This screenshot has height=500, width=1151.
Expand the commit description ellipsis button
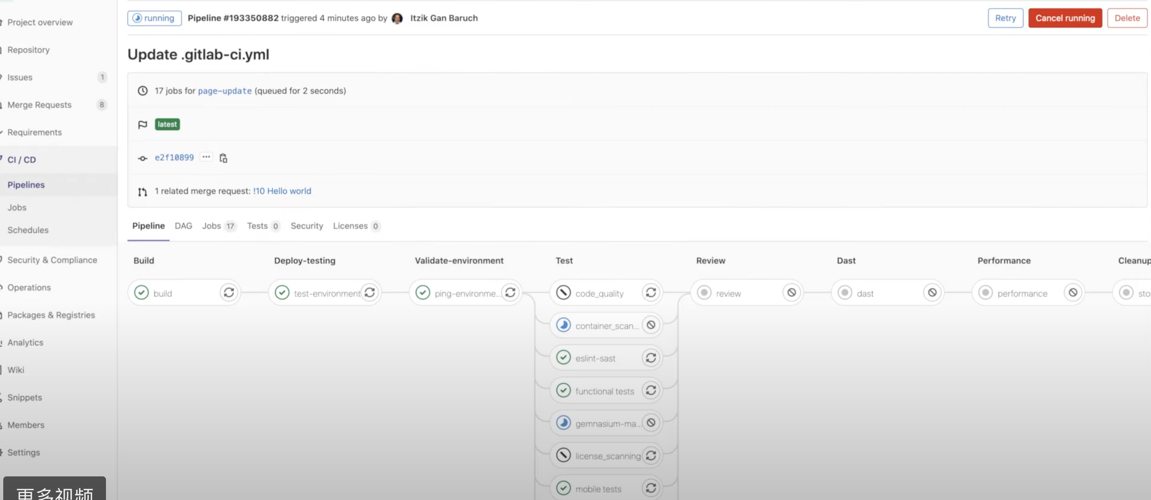206,157
